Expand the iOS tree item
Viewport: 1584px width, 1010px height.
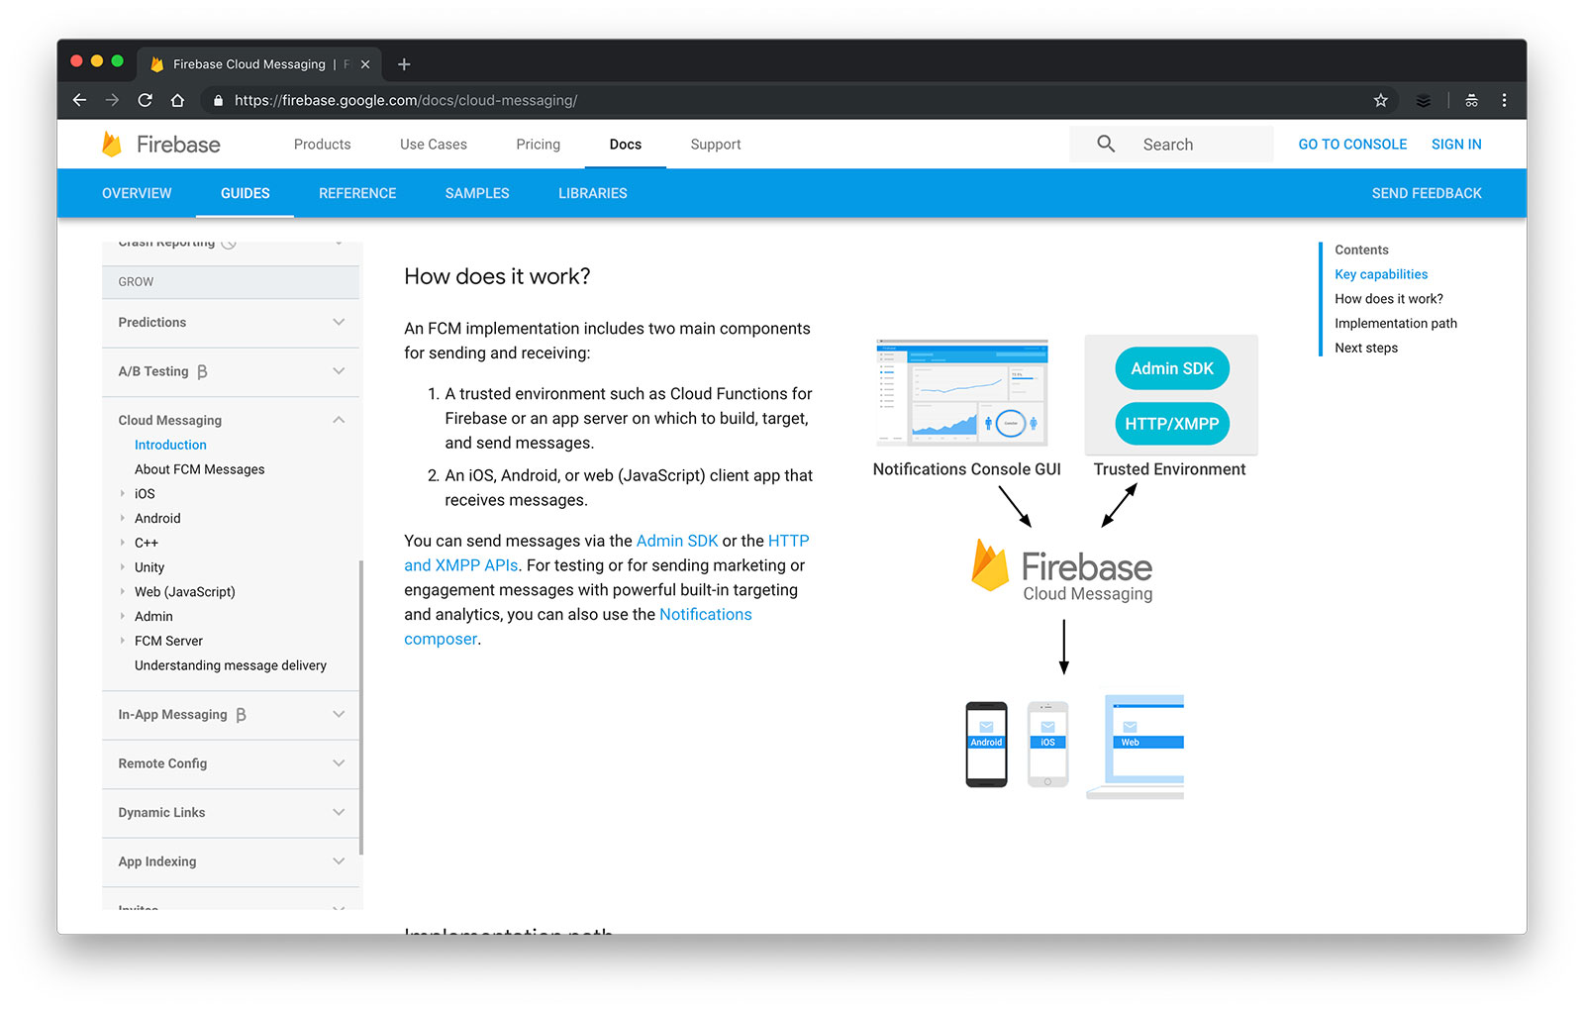123,493
